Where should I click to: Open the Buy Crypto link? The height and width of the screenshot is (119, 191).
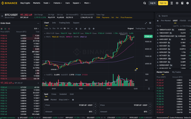[25, 3]
